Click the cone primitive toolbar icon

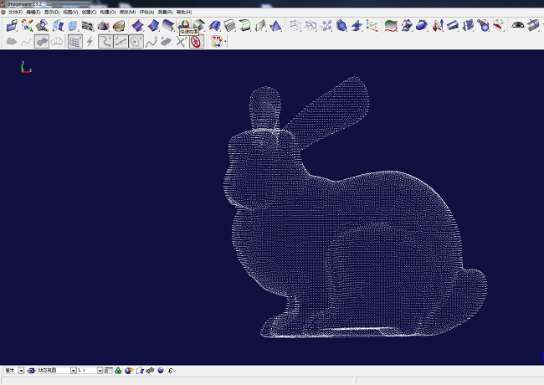pyautogui.click(x=275, y=26)
